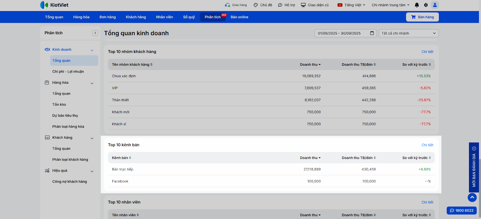Call hotline 1900 6522 button
481x219 pixels.
tap(462, 211)
